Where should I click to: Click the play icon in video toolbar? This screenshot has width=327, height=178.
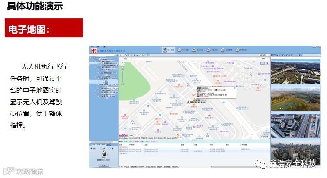tap(295, 55)
